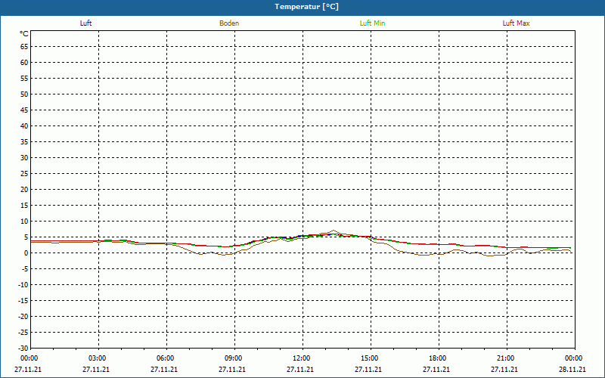Click the 12:00 time axis label

tap(301, 358)
